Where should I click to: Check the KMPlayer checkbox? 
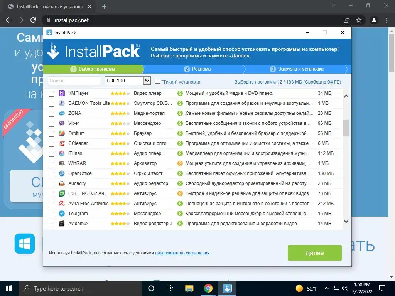pyautogui.click(x=51, y=94)
